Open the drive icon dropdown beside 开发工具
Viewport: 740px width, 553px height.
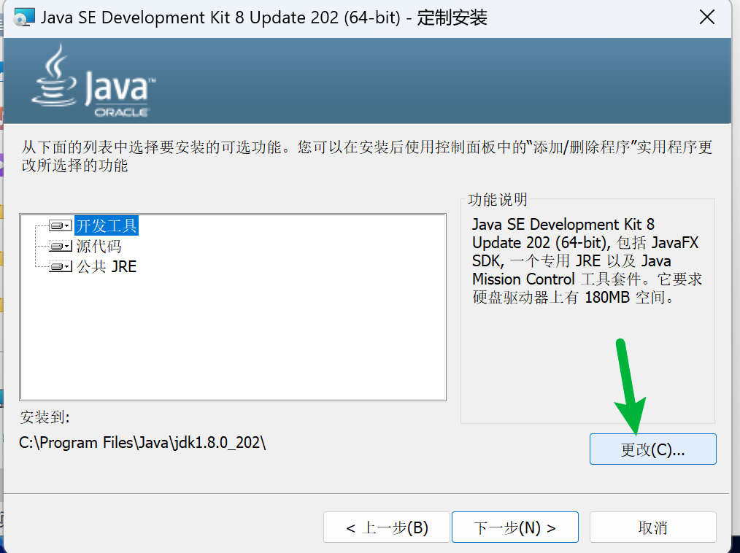point(60,226)
